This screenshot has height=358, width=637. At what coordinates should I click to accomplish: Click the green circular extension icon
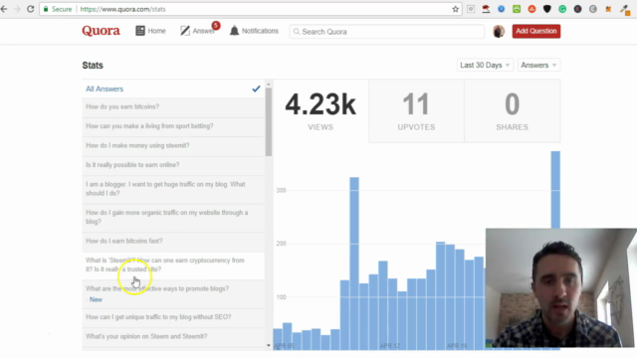point(562,9)
